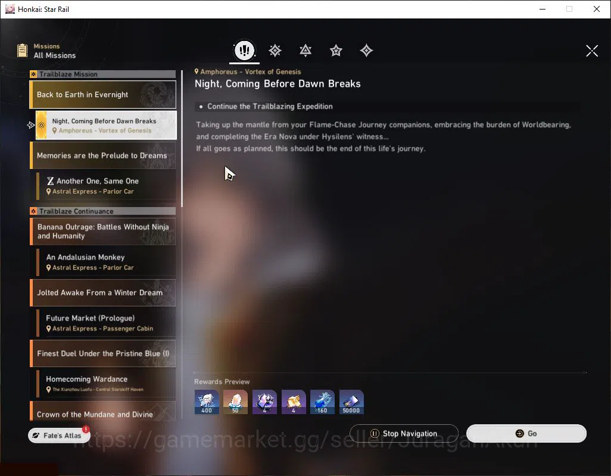The height and width of the screenshot is (476, 611).
Task: Toggle the Finest Duel Under the Pristine Blue chapter
Action: (103, 353)
